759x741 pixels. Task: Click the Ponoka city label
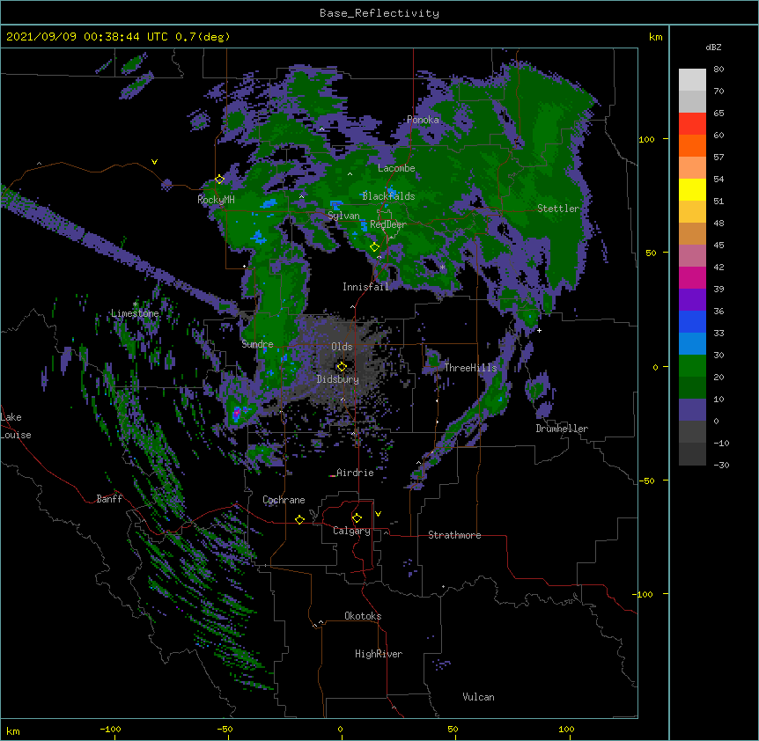point(423,120)
